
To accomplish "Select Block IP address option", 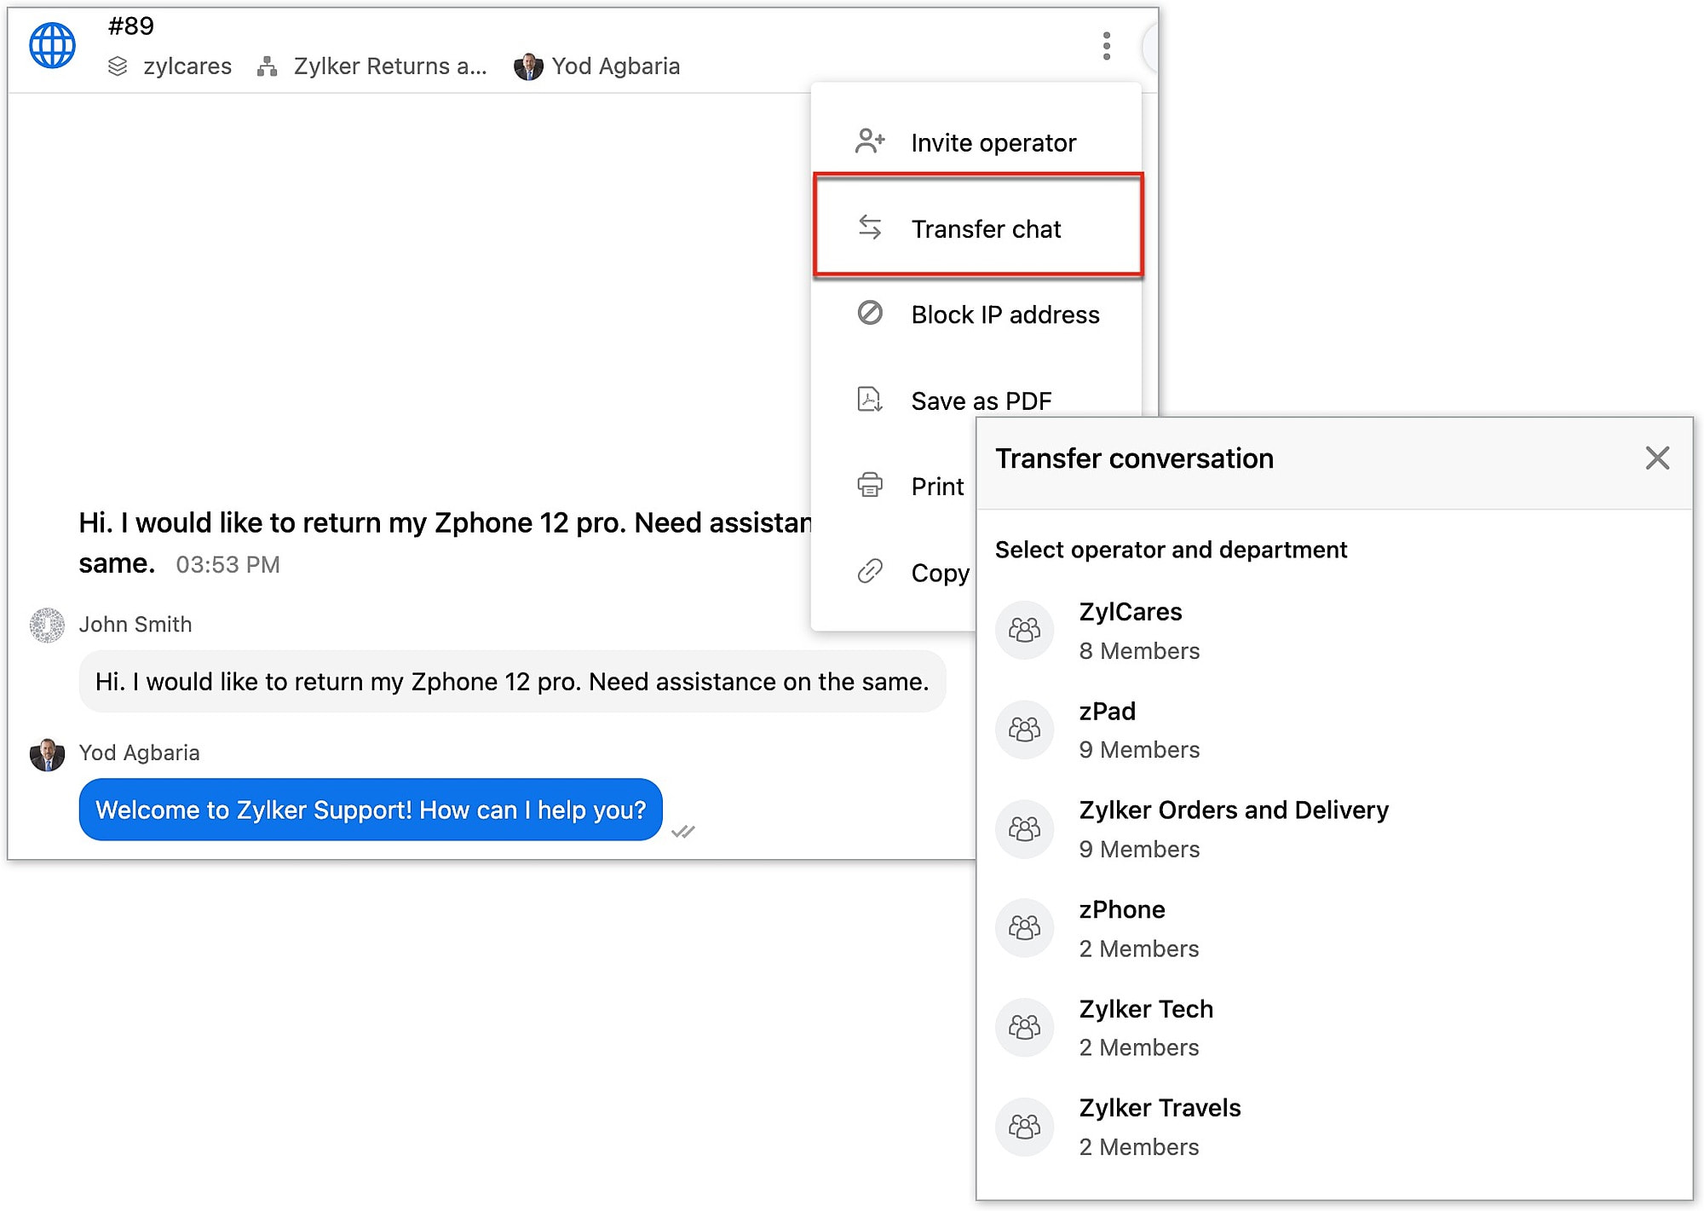I will pyautogui.click(x=1005, y=314).
